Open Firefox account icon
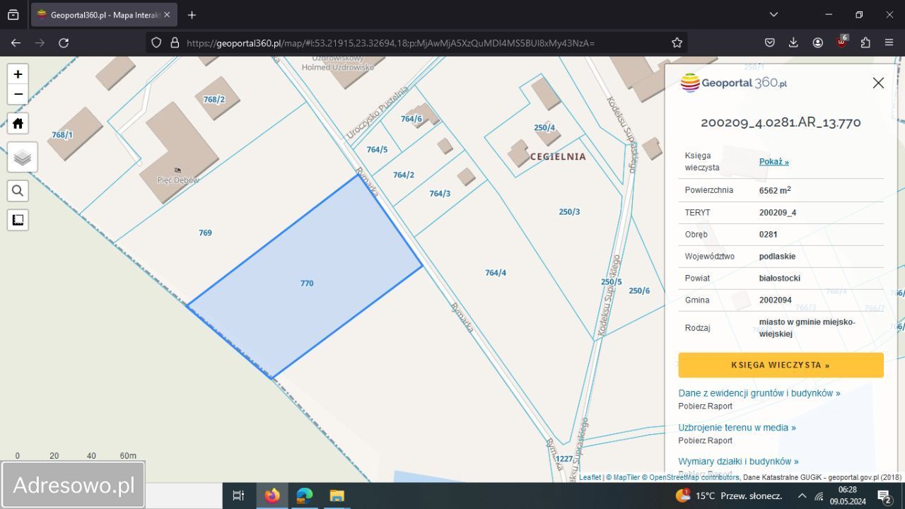905x509 pixels. [x=817, y=42]
